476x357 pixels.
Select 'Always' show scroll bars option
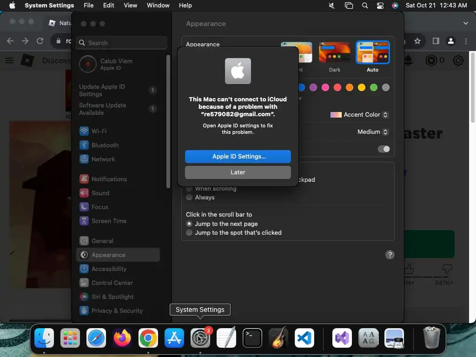[200, 197]
